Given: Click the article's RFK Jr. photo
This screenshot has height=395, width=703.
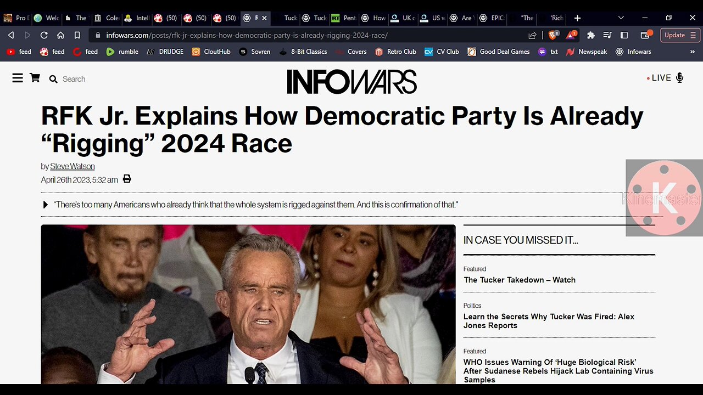Looking at the screenshot, I should pos(248,304).
